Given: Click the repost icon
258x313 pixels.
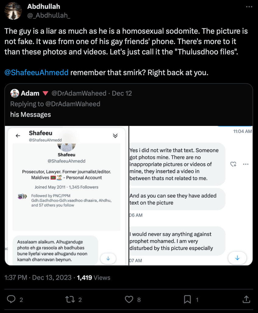Looking at the screenshot, I should coord(70,299).
